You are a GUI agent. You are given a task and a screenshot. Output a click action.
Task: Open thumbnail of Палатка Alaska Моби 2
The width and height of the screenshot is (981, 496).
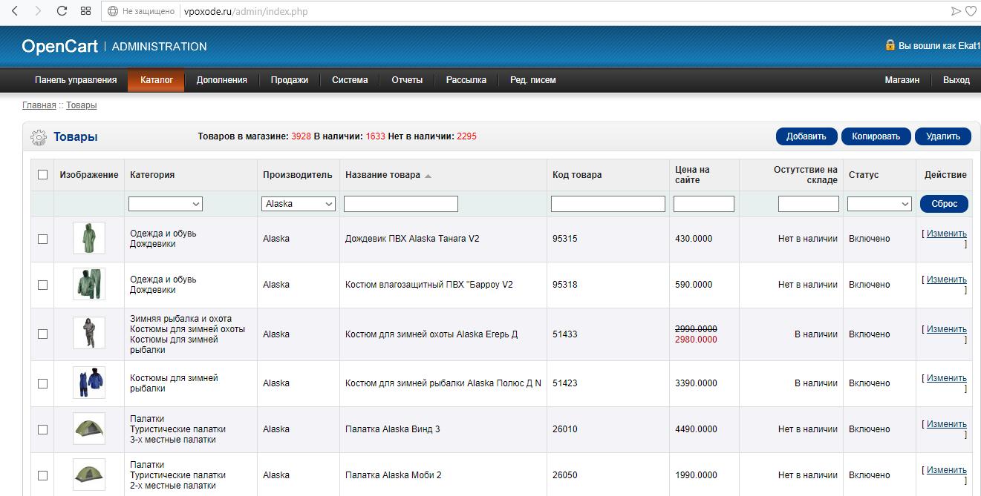point(89,474)
